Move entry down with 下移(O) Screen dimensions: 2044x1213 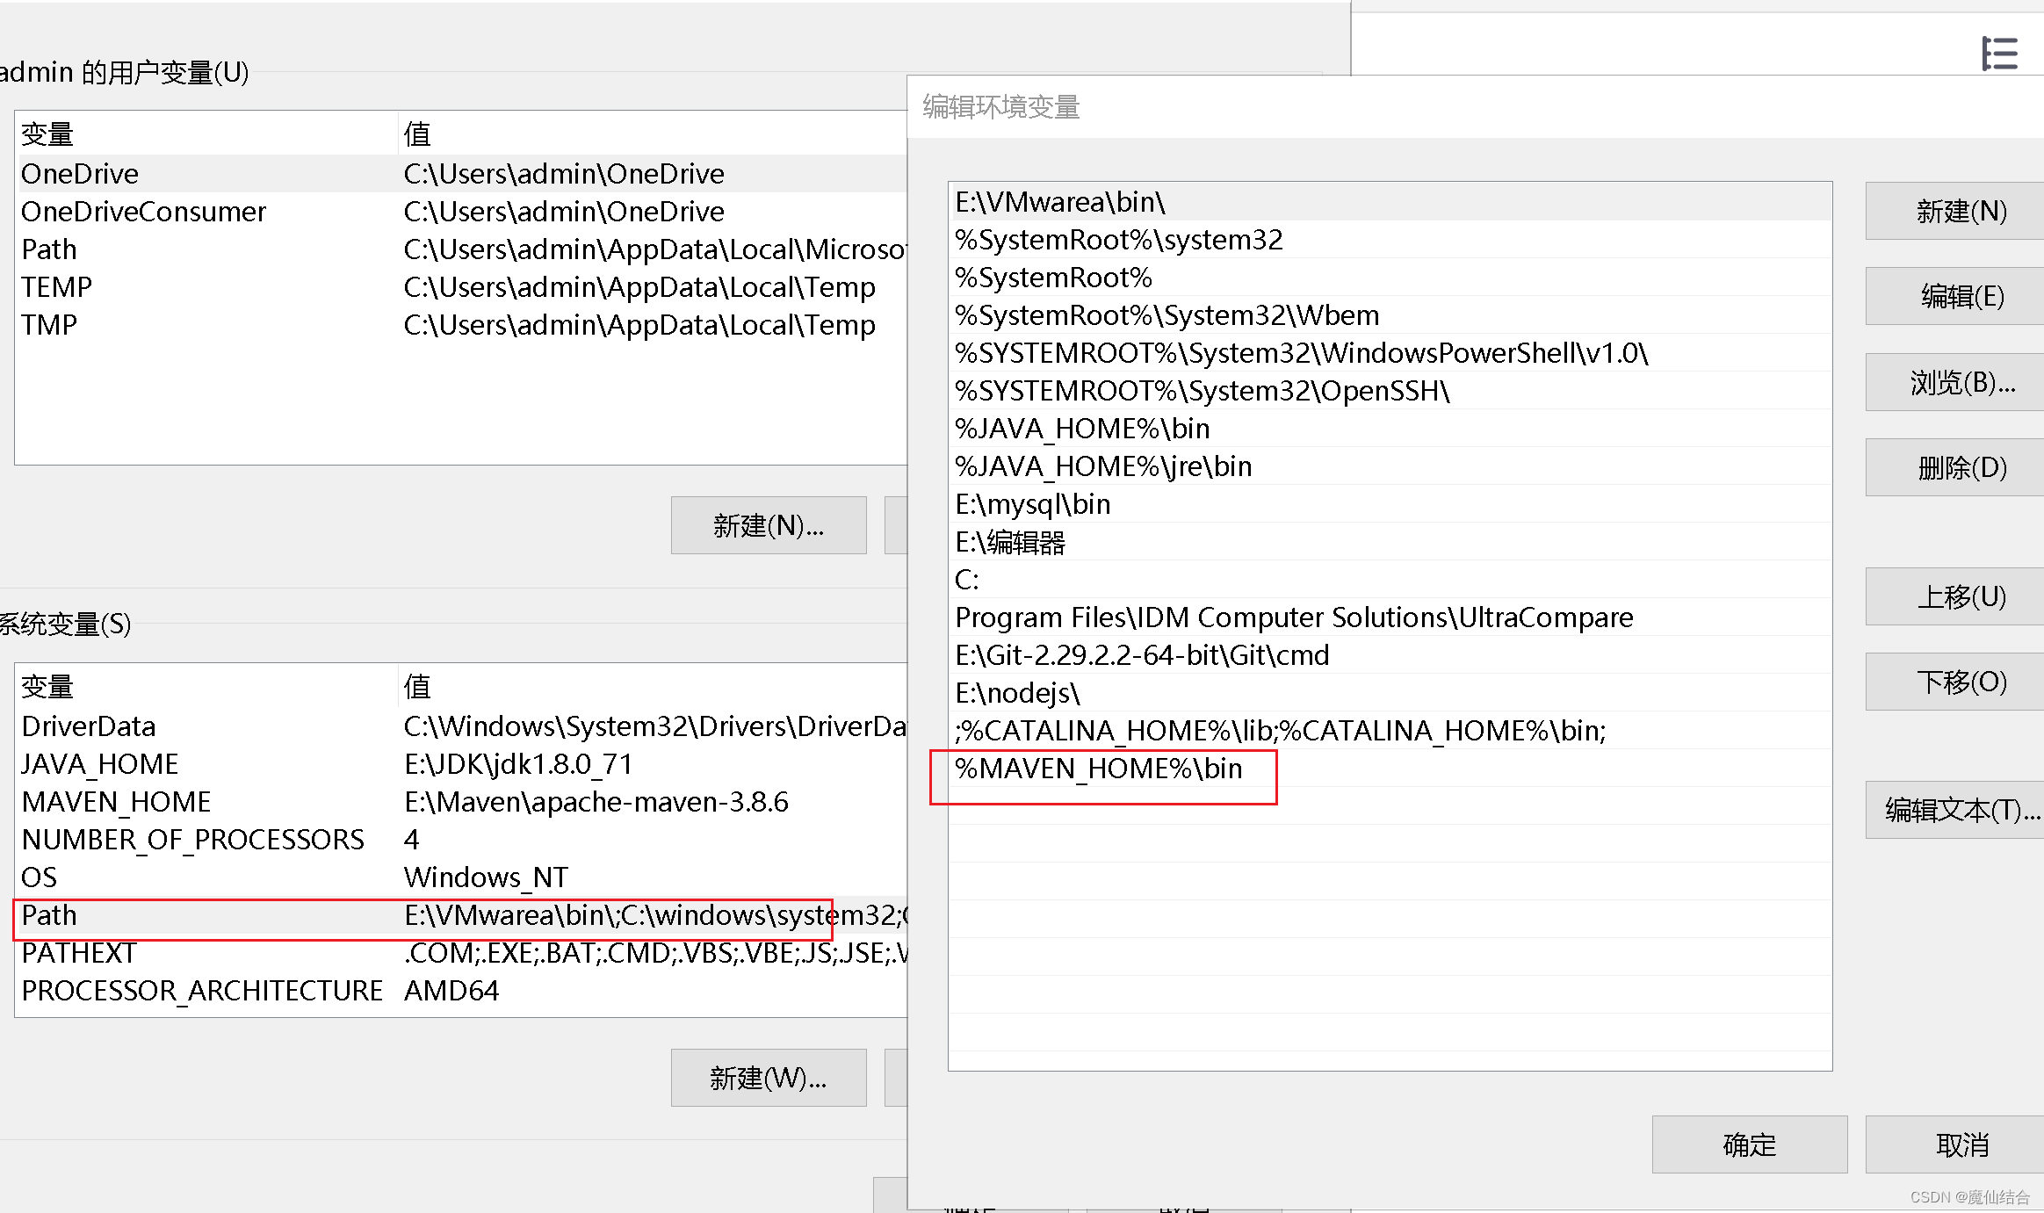coord(1955,682)
